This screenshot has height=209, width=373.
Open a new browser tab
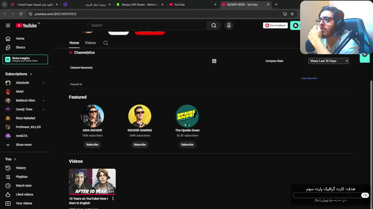[276, 5]
